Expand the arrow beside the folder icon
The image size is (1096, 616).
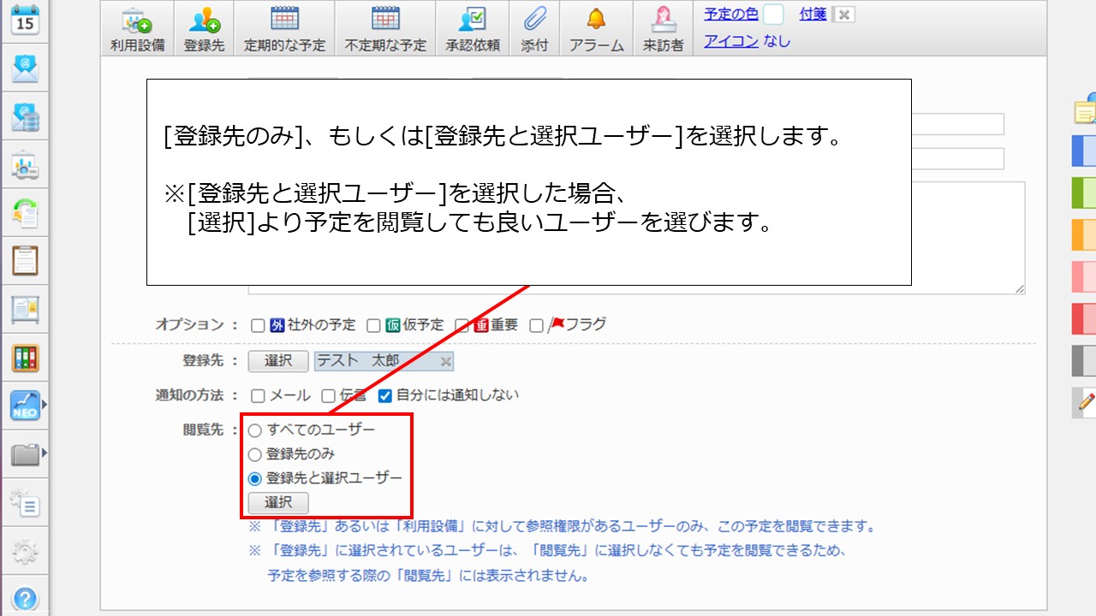[x=45, y=452]
